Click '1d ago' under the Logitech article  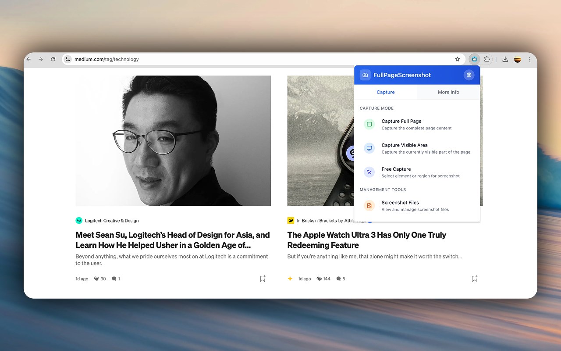(x=82, y=279)
